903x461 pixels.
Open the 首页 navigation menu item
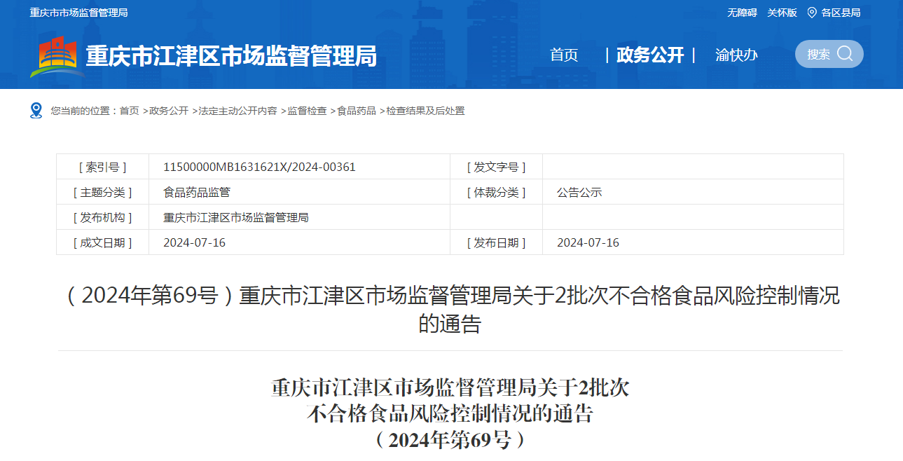(x=564, y=55)
